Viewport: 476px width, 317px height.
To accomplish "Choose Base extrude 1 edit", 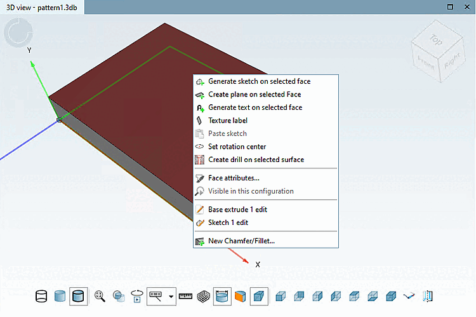I will (266, 210).
